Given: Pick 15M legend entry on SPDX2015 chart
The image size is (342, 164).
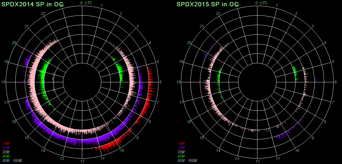Looking at the screenshot, I should 181,148.
